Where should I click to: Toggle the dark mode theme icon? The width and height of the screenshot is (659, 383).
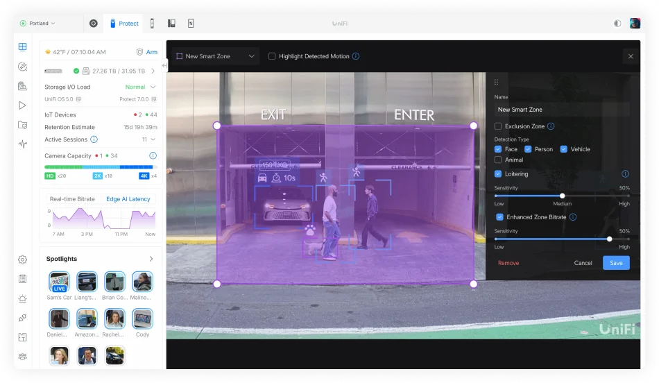[617, 24]
